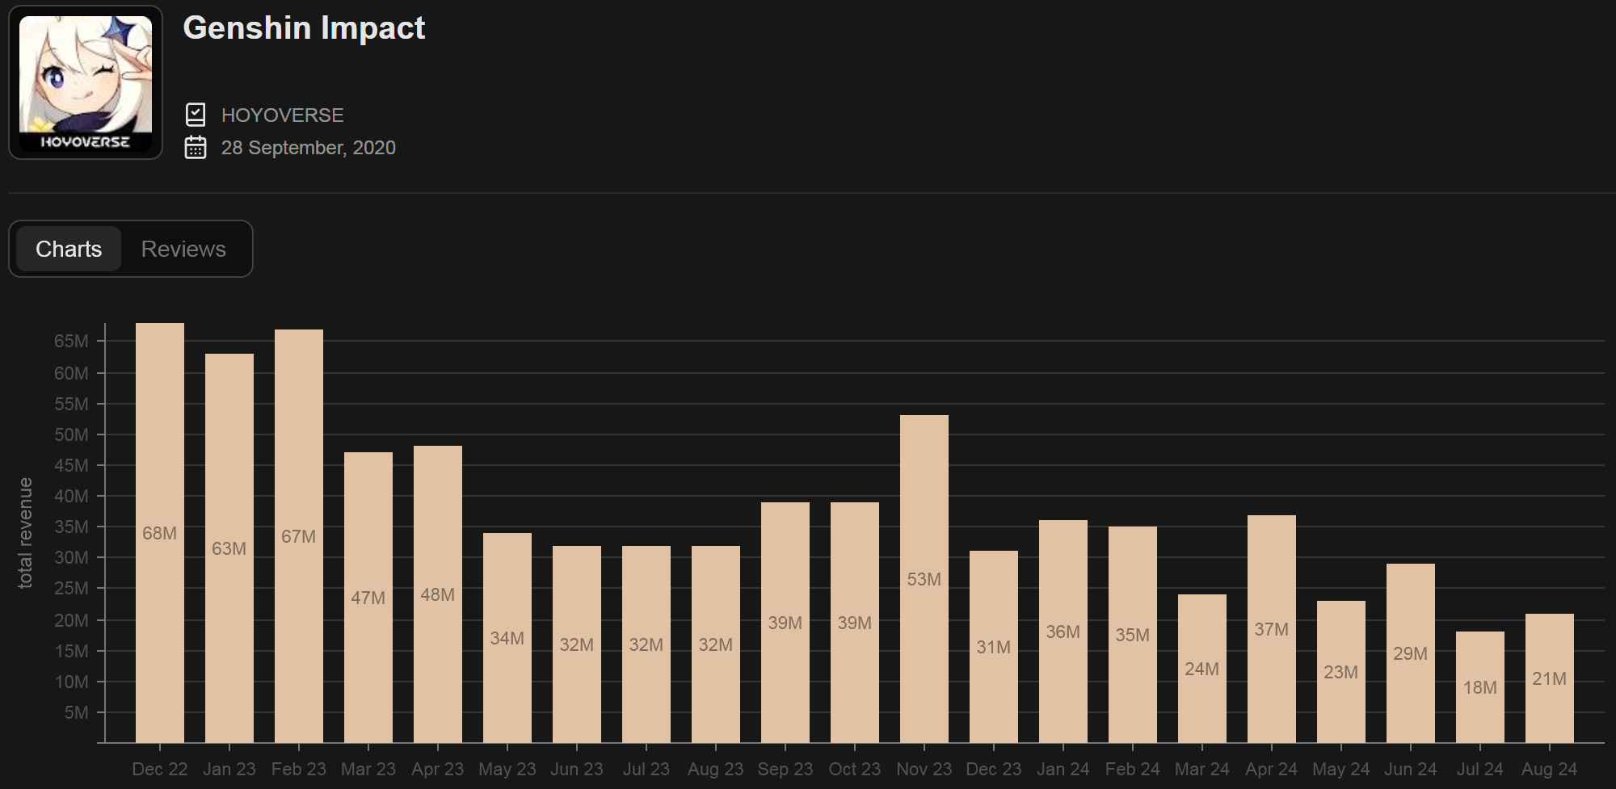Image resolution: width=1616 pixels, height=789 pixels.
Task: Click the Jun 24 bar showing 29M
Action: 1411,653
